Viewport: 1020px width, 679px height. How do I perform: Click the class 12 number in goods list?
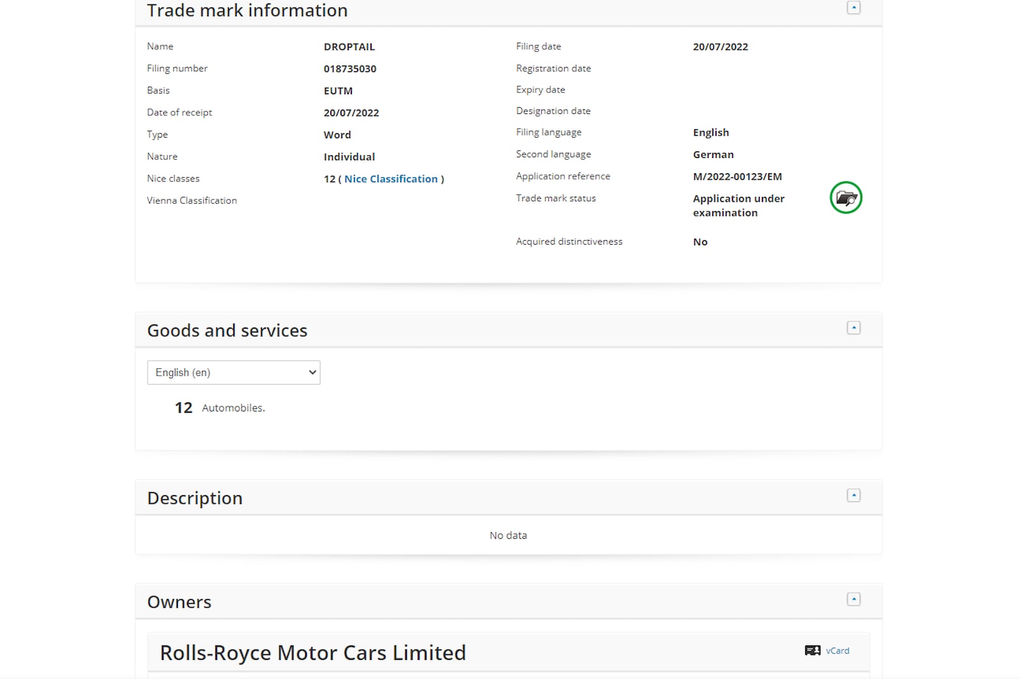(x=184, y=408)
